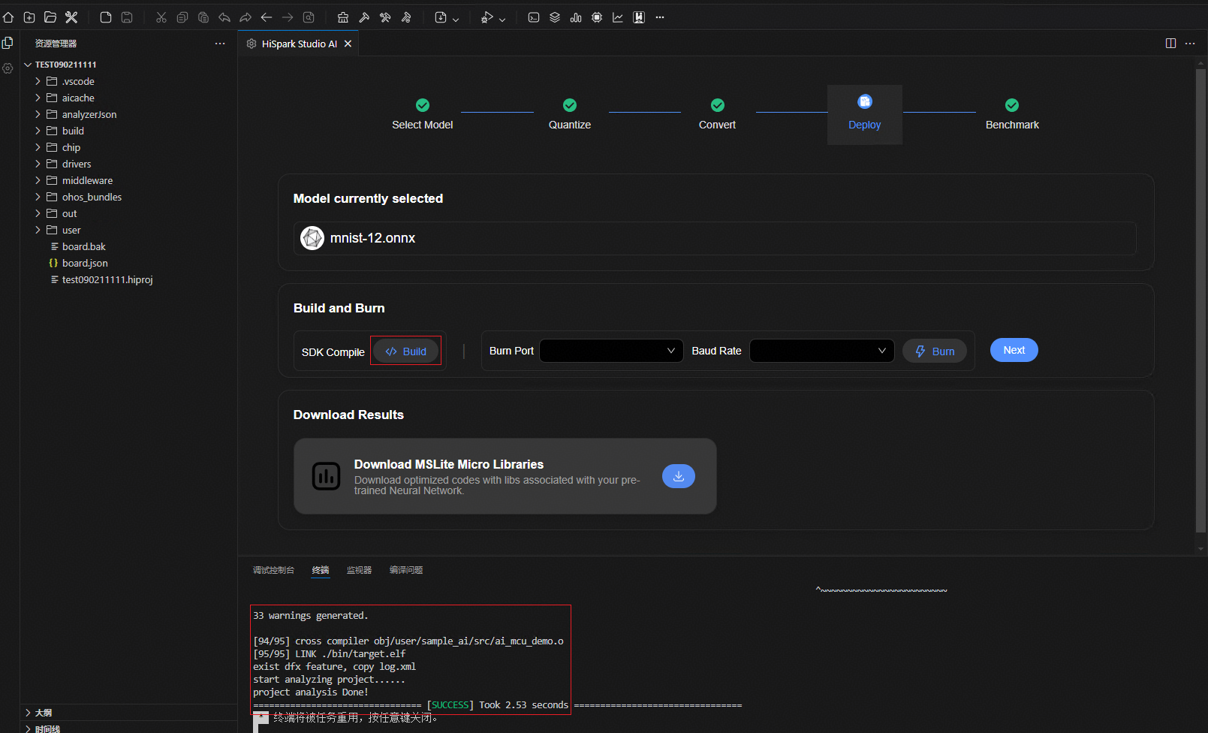Split the editor to the right
The image size is (1208, 733).
click(1170, 44)
